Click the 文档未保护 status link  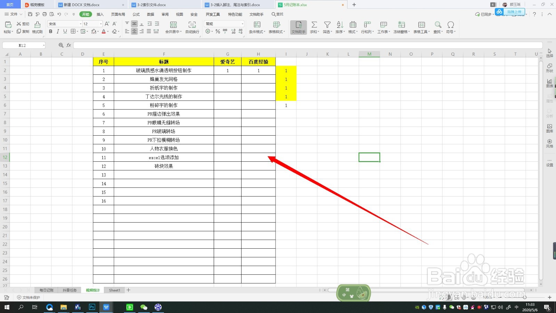pos(30,297)
